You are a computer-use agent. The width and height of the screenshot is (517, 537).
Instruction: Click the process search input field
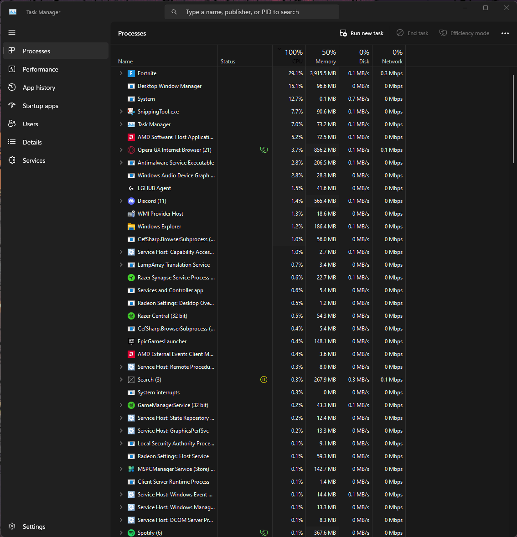(252, 12)
